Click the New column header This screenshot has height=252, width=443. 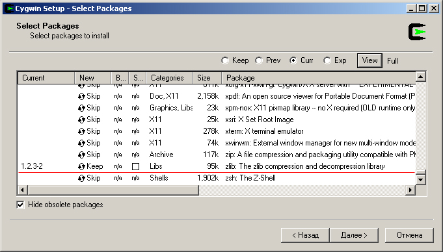tap(92, 78)
